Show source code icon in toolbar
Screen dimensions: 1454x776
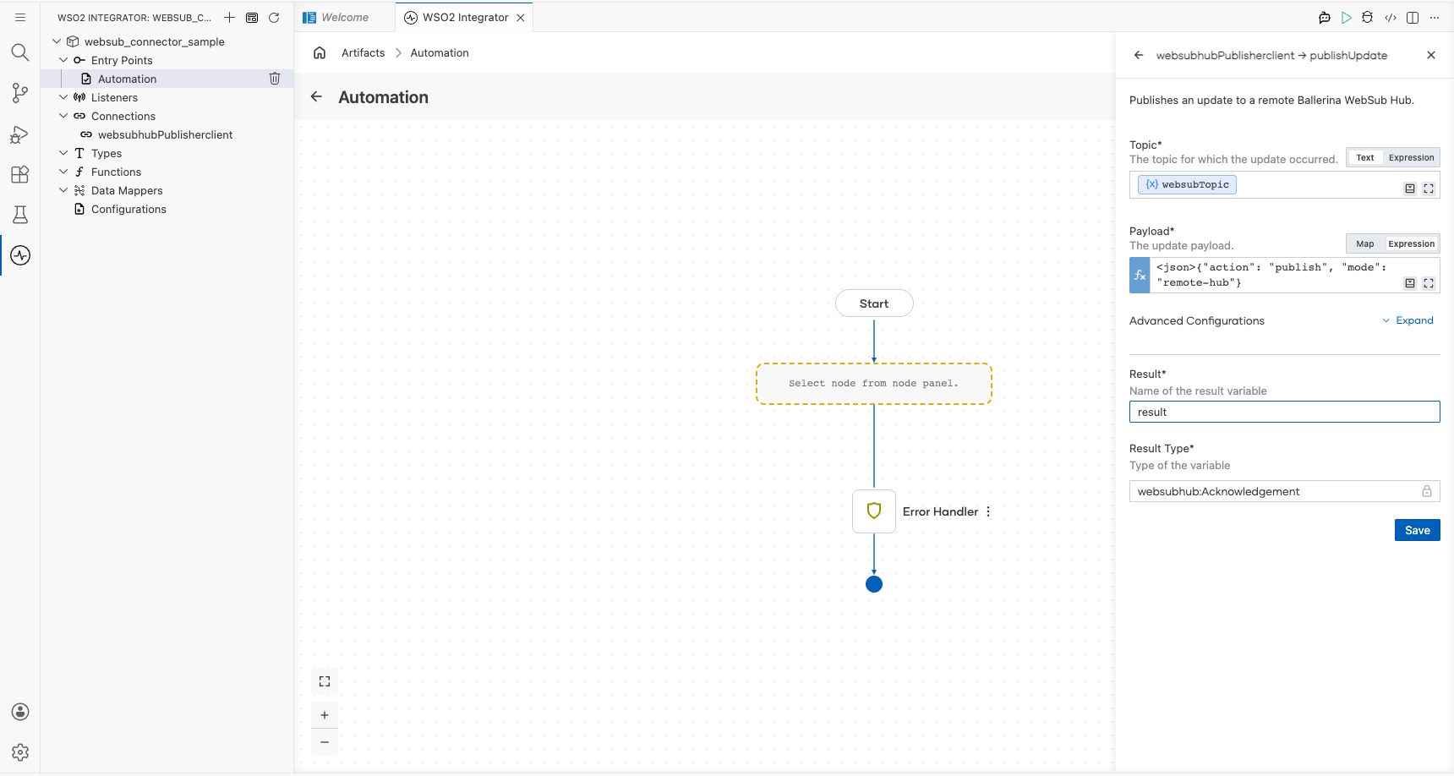click(x=1391, y=17)
